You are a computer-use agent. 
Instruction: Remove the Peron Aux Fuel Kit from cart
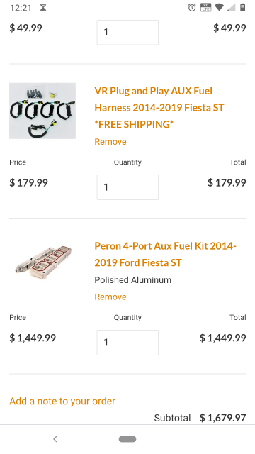pos(110,297)
